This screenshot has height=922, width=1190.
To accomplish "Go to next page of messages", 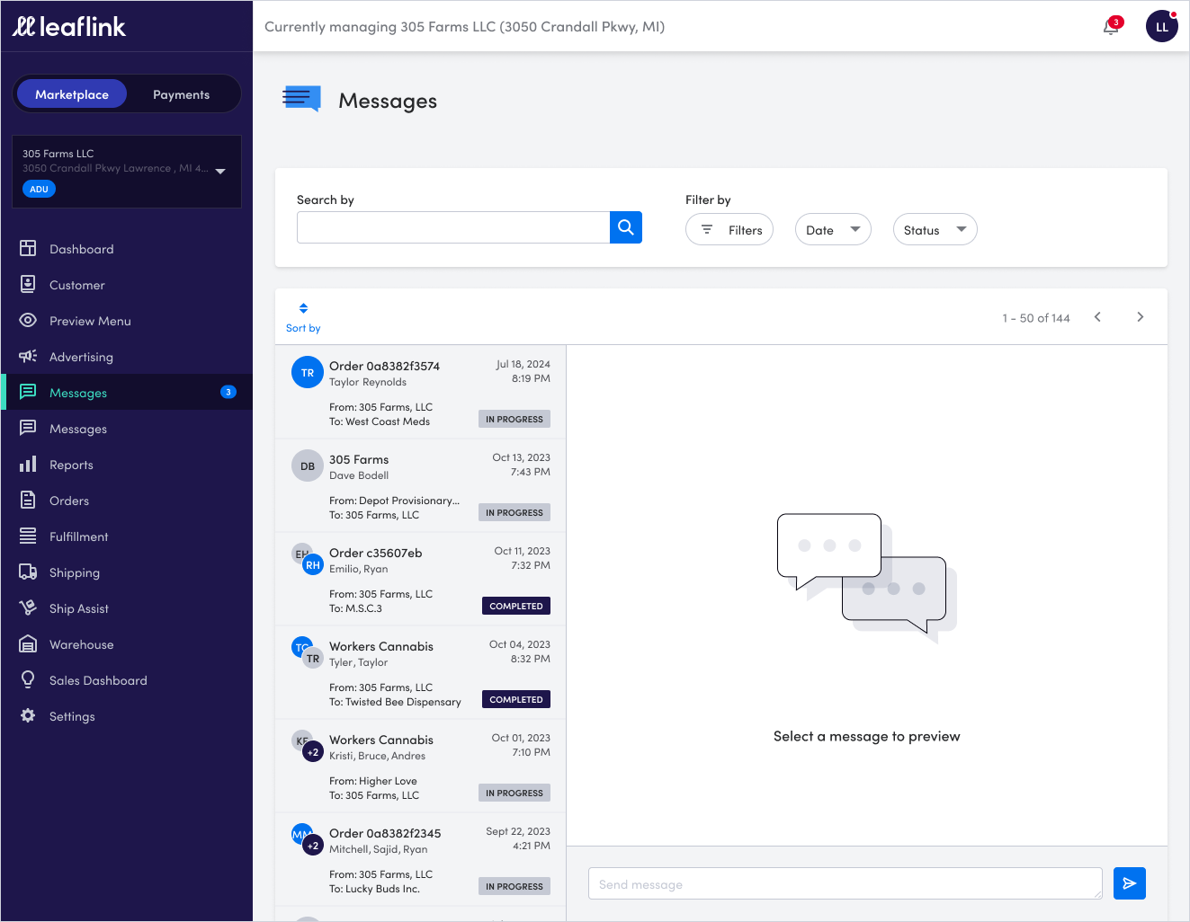I will (1141, 317).
